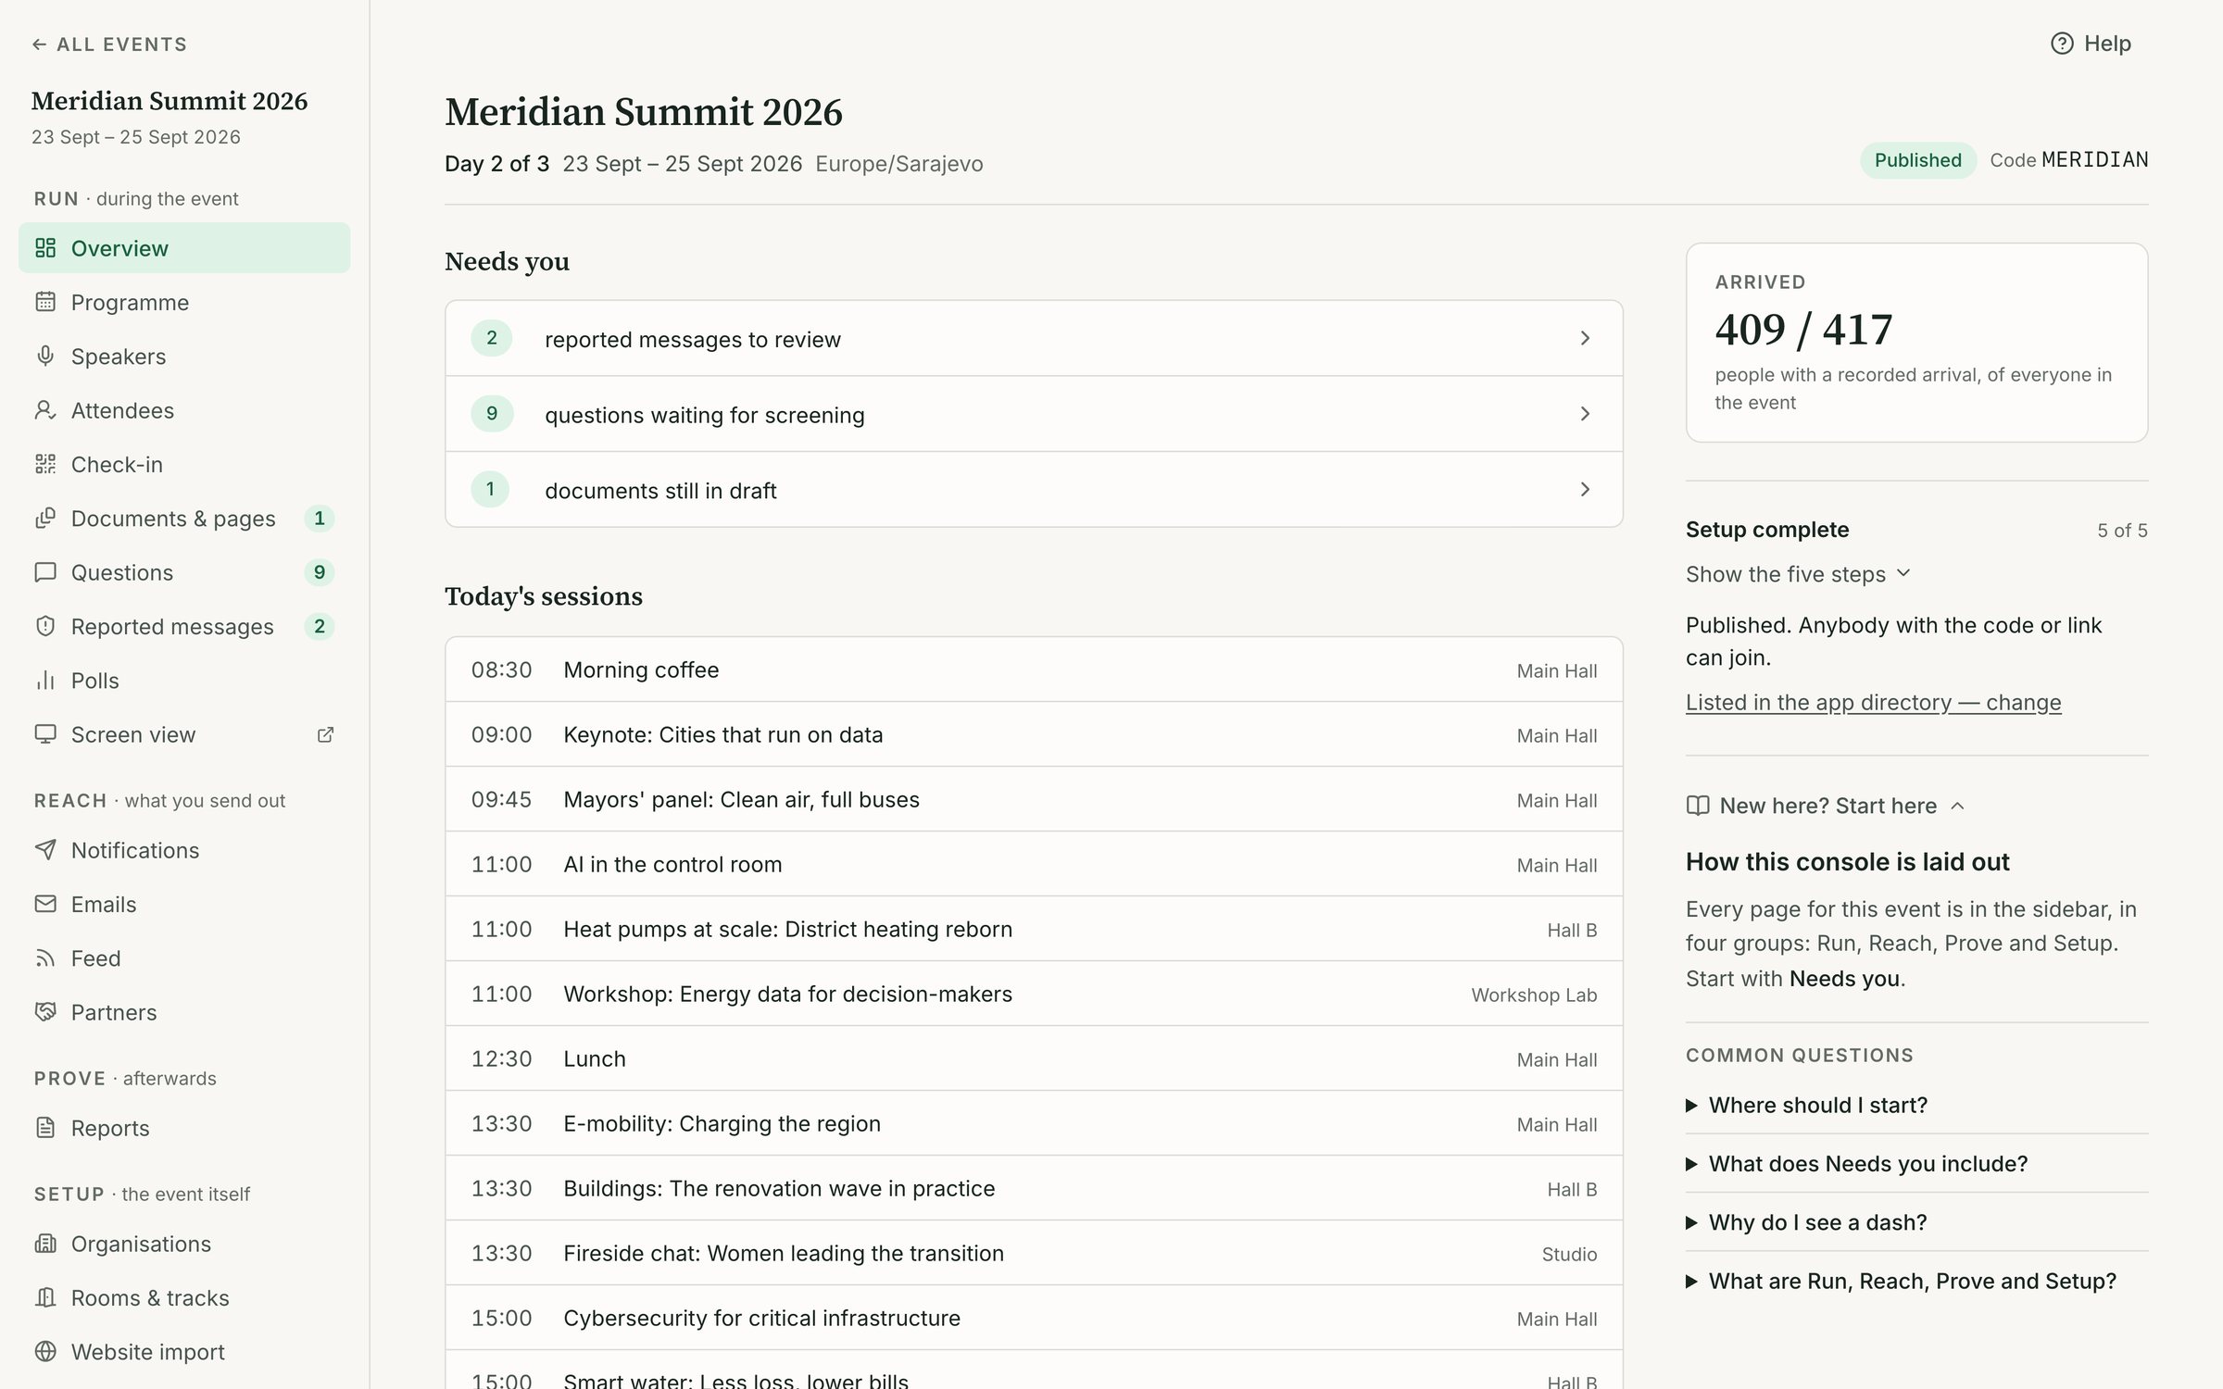Click the Partners handshake icon
The height and width of the screenshot is (1389, 2223).
coord(45,1012)
